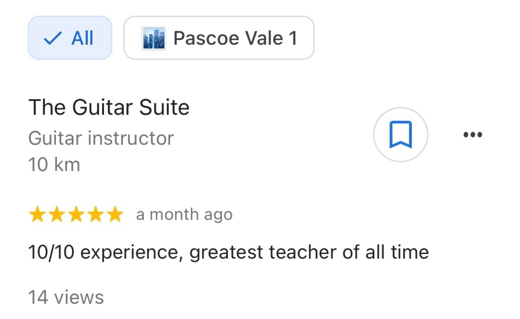Click the word 'greatest' in the review
The width and height of the screenshot is (520, 319).
point(226,252)
